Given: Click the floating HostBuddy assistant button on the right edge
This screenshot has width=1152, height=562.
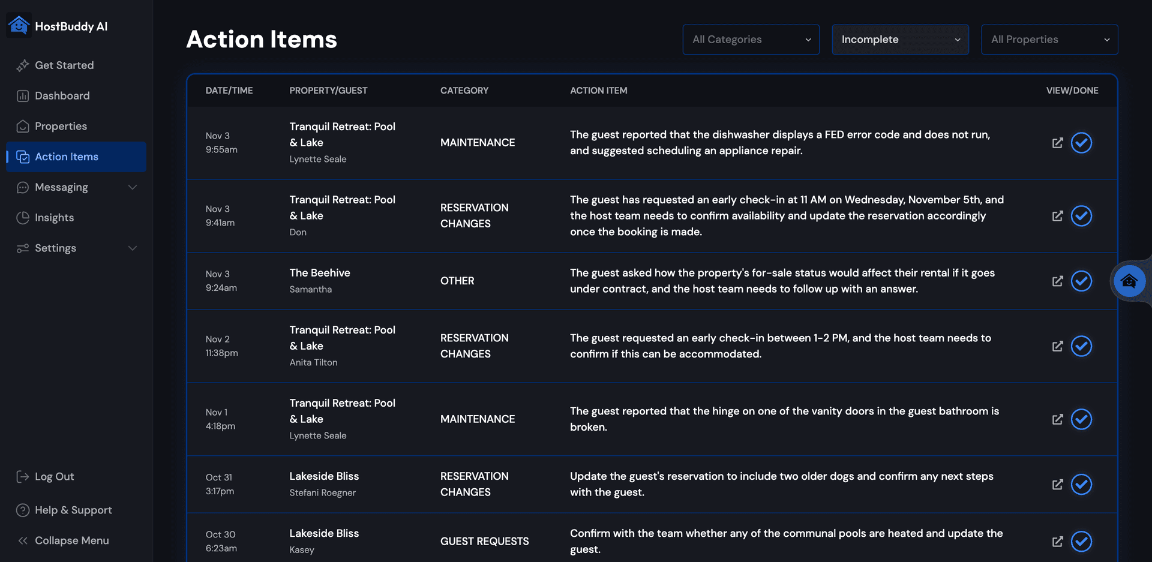Looking at the screenshot, I should pyautogui.click(x=1129, y=281).
